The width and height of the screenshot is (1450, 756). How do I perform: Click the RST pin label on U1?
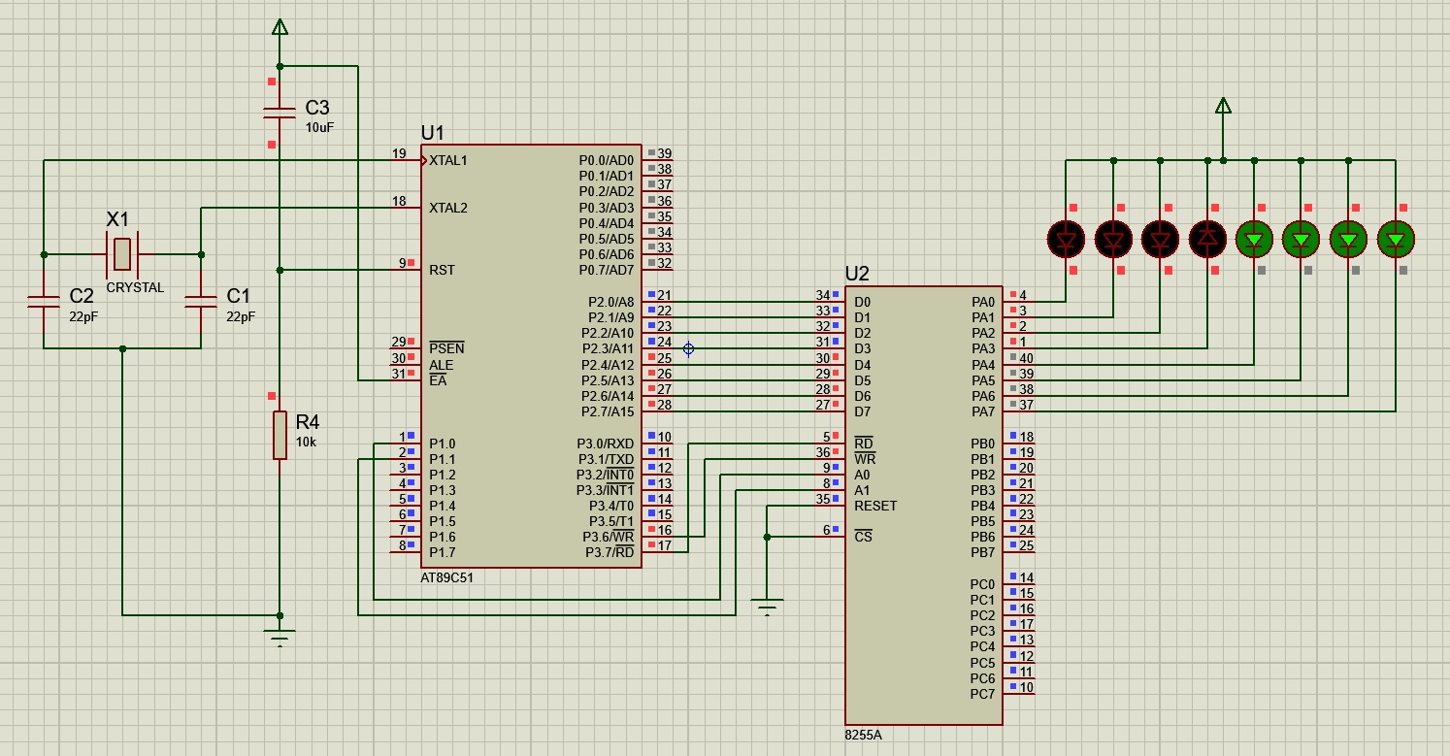coord(442,270)
